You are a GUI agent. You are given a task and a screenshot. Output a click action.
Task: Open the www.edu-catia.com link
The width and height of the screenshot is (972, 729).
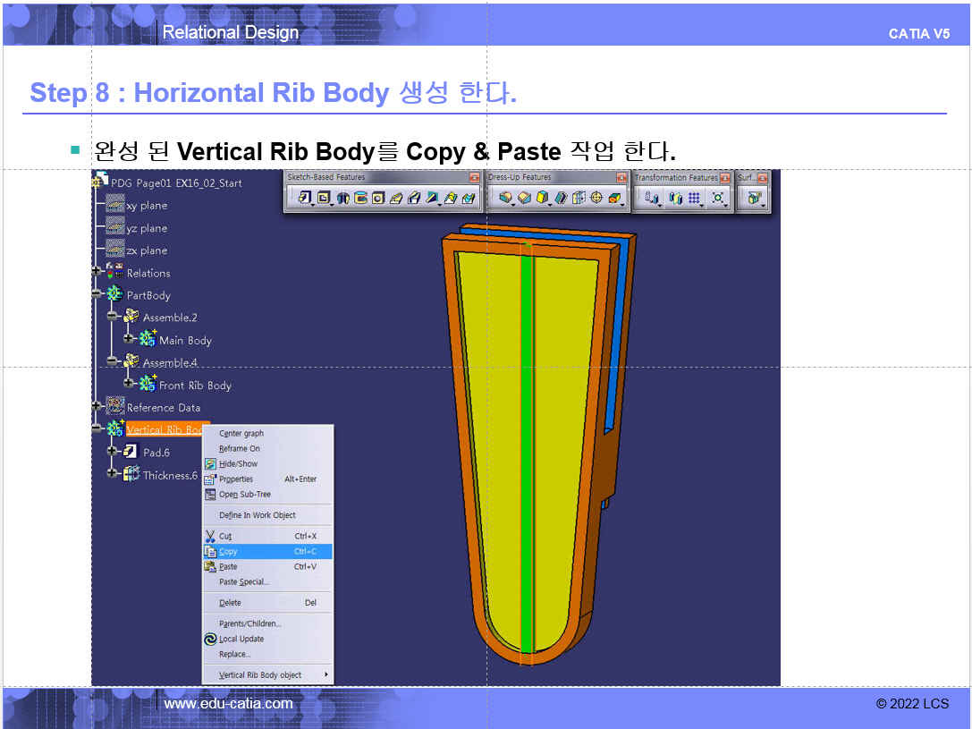pyautogui.click(x=228, y=703)
